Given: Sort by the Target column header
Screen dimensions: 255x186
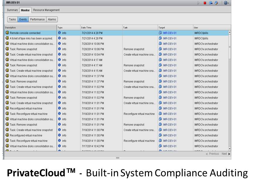Looking at the screenshot, I should [175, 28].
